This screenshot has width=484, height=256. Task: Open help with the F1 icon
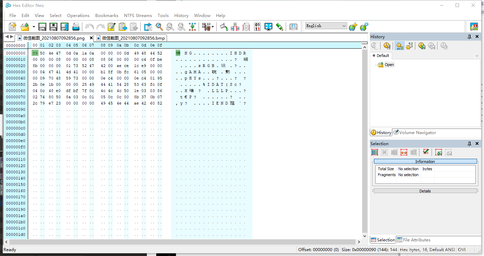point(293,26)
